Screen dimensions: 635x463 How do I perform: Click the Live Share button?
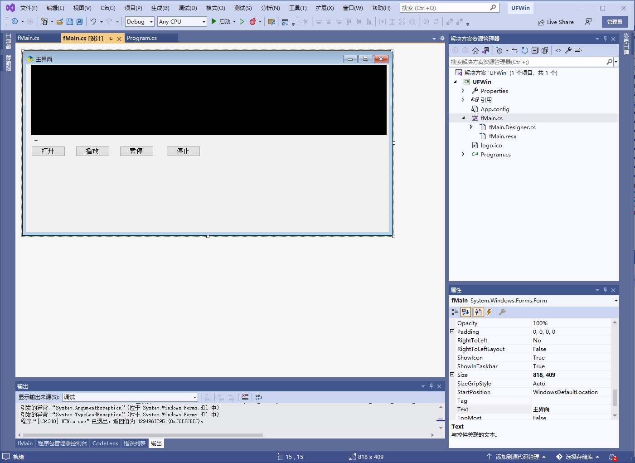556,22
